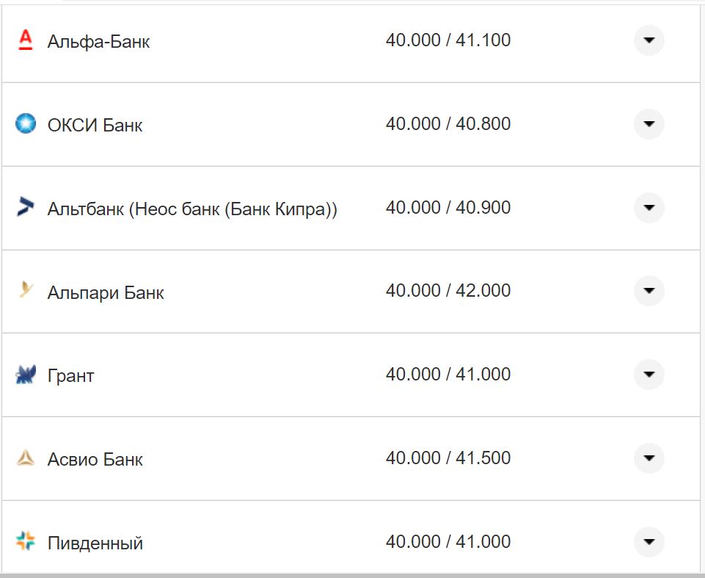Expand the Грант row arrow
The image size is (705, 578).
click(649, 375)
